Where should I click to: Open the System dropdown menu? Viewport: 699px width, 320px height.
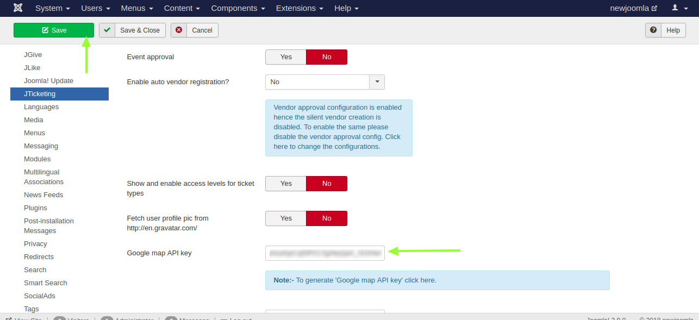[53, 8]
